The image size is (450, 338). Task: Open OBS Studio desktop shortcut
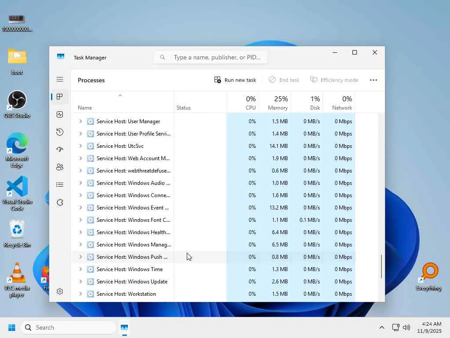(x=17, y=104)
